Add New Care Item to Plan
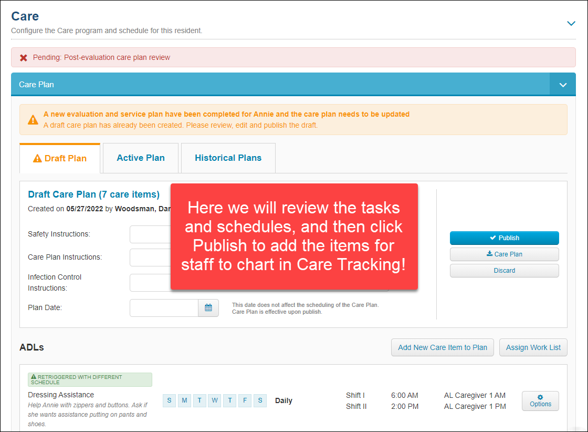 pyautogui.click(x=443, y=347)
